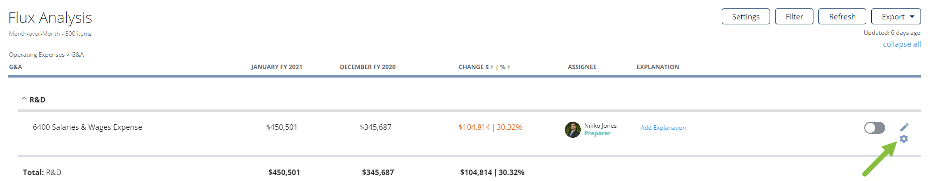
Task: Click the DECEMBER FY 2020 column header
Action: (368, 67)
